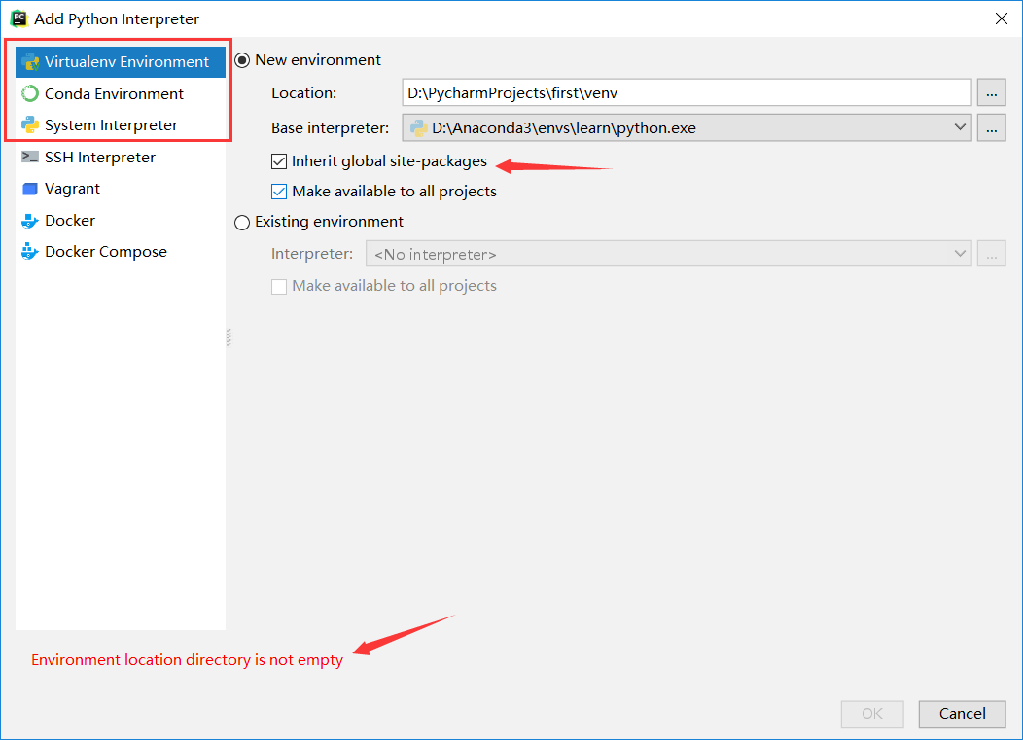
Task: Open the No interpreter dropdown
Action: (669, 254)
